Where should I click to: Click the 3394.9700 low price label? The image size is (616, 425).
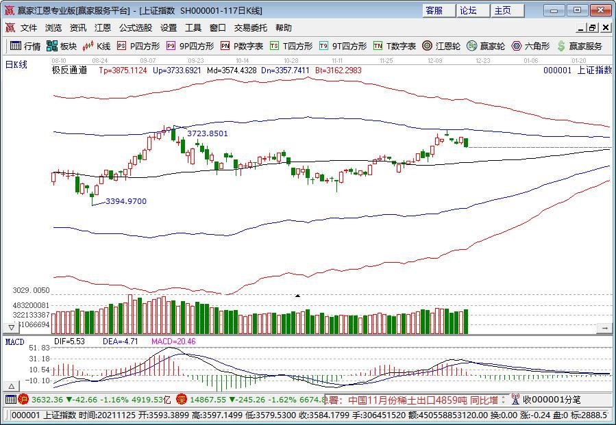coord(126,201)
